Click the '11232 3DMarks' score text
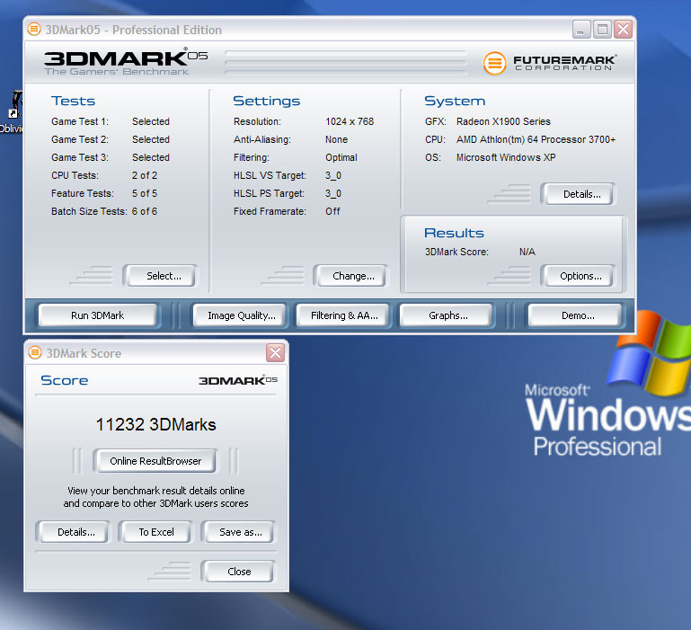This screenshot has width=691, height=630. click(x=156, y=424)
